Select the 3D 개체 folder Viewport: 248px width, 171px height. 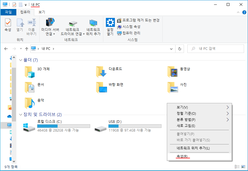pos(37,72)
